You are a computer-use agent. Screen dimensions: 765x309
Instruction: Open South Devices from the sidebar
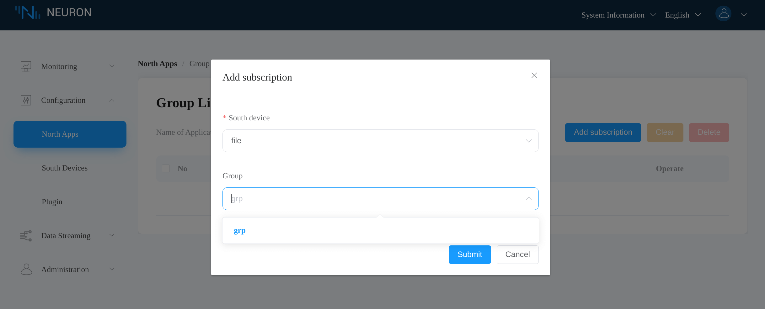click(65, 168)
